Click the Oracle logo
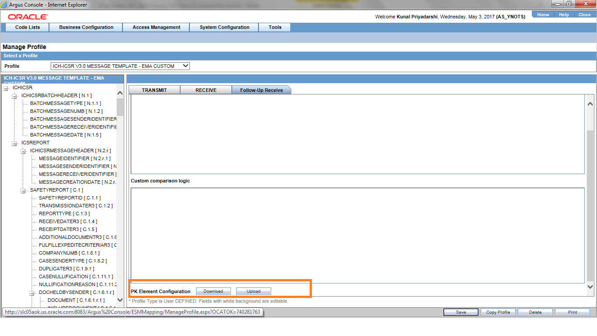This screenshot has width=597, height=336. click(x=28, y=17)
